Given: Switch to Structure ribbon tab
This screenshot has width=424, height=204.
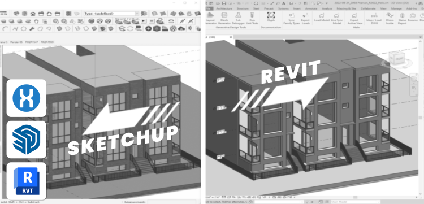Looking at the screenshot, I should pos(243,8).
